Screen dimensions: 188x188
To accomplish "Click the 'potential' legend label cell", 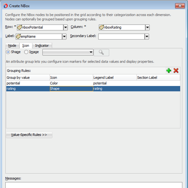I will tap(115, 83).
